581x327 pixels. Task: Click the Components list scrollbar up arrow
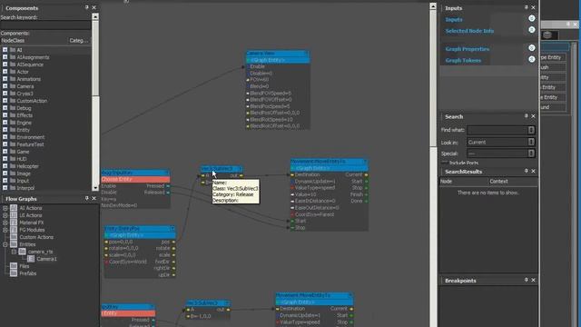click(95, 16)
